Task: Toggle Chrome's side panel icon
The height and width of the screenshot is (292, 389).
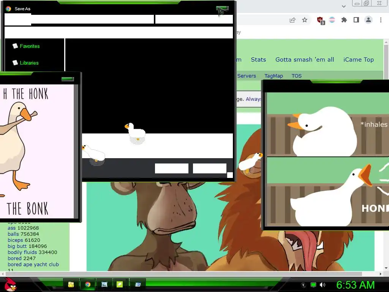Action: (x=356, y=20)
